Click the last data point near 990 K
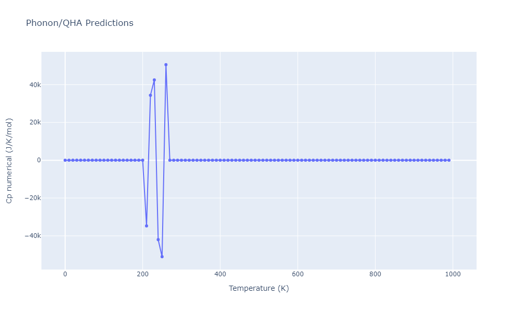 click(449, 160)
